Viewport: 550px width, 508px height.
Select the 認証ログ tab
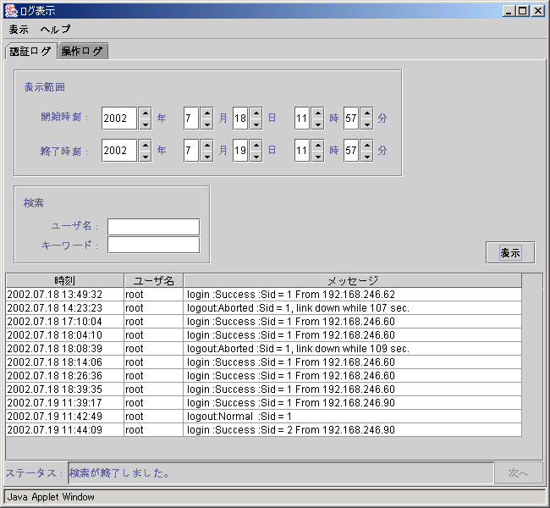coord(30,51)
